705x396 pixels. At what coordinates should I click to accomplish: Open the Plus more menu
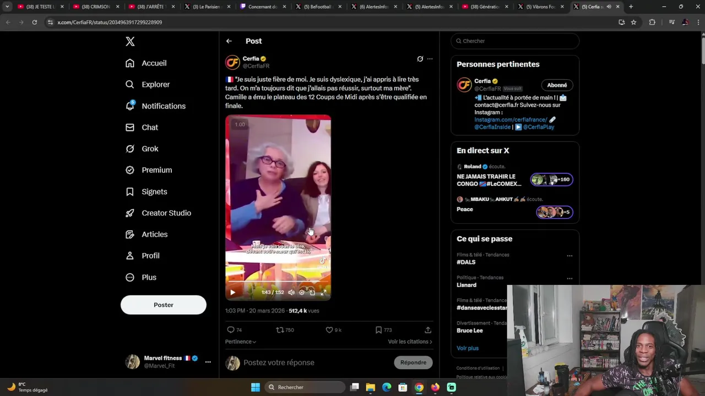141,277
